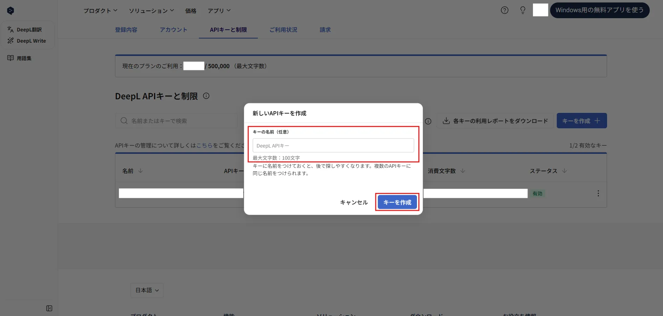Click info icon beside DeepL APIキーと制限 heading
This screenshot has width=663, height=316.
(206, 96)
